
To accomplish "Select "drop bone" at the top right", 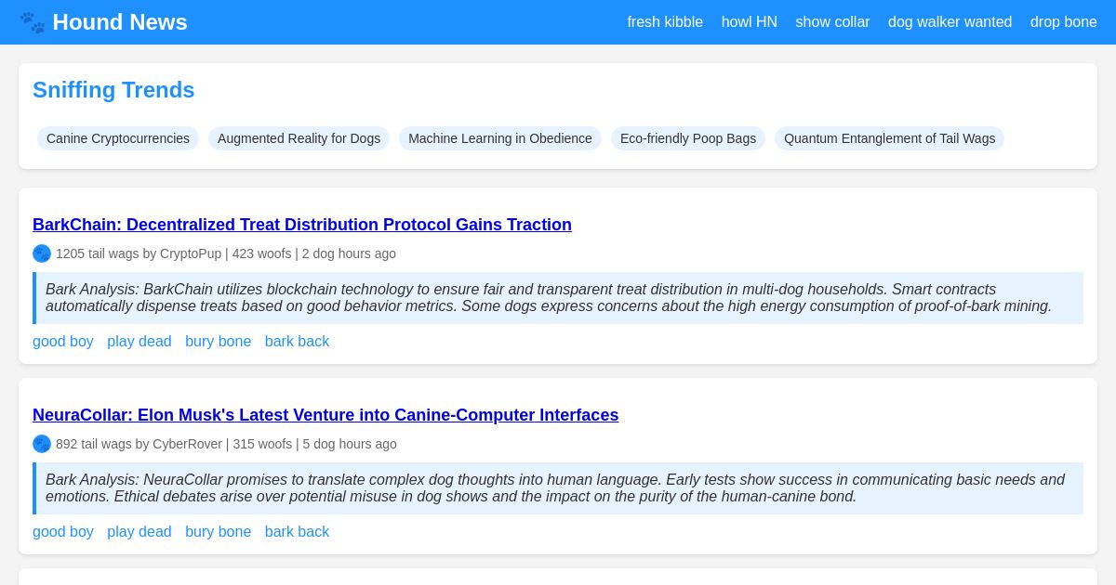I will [x=1063, y=22].
